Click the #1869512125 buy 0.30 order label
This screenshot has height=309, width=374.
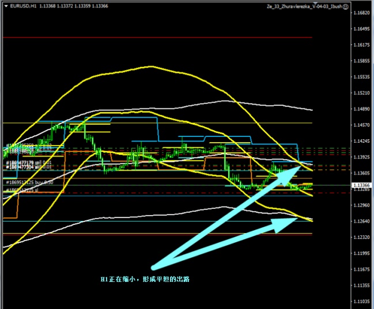[x=29, y=182]
